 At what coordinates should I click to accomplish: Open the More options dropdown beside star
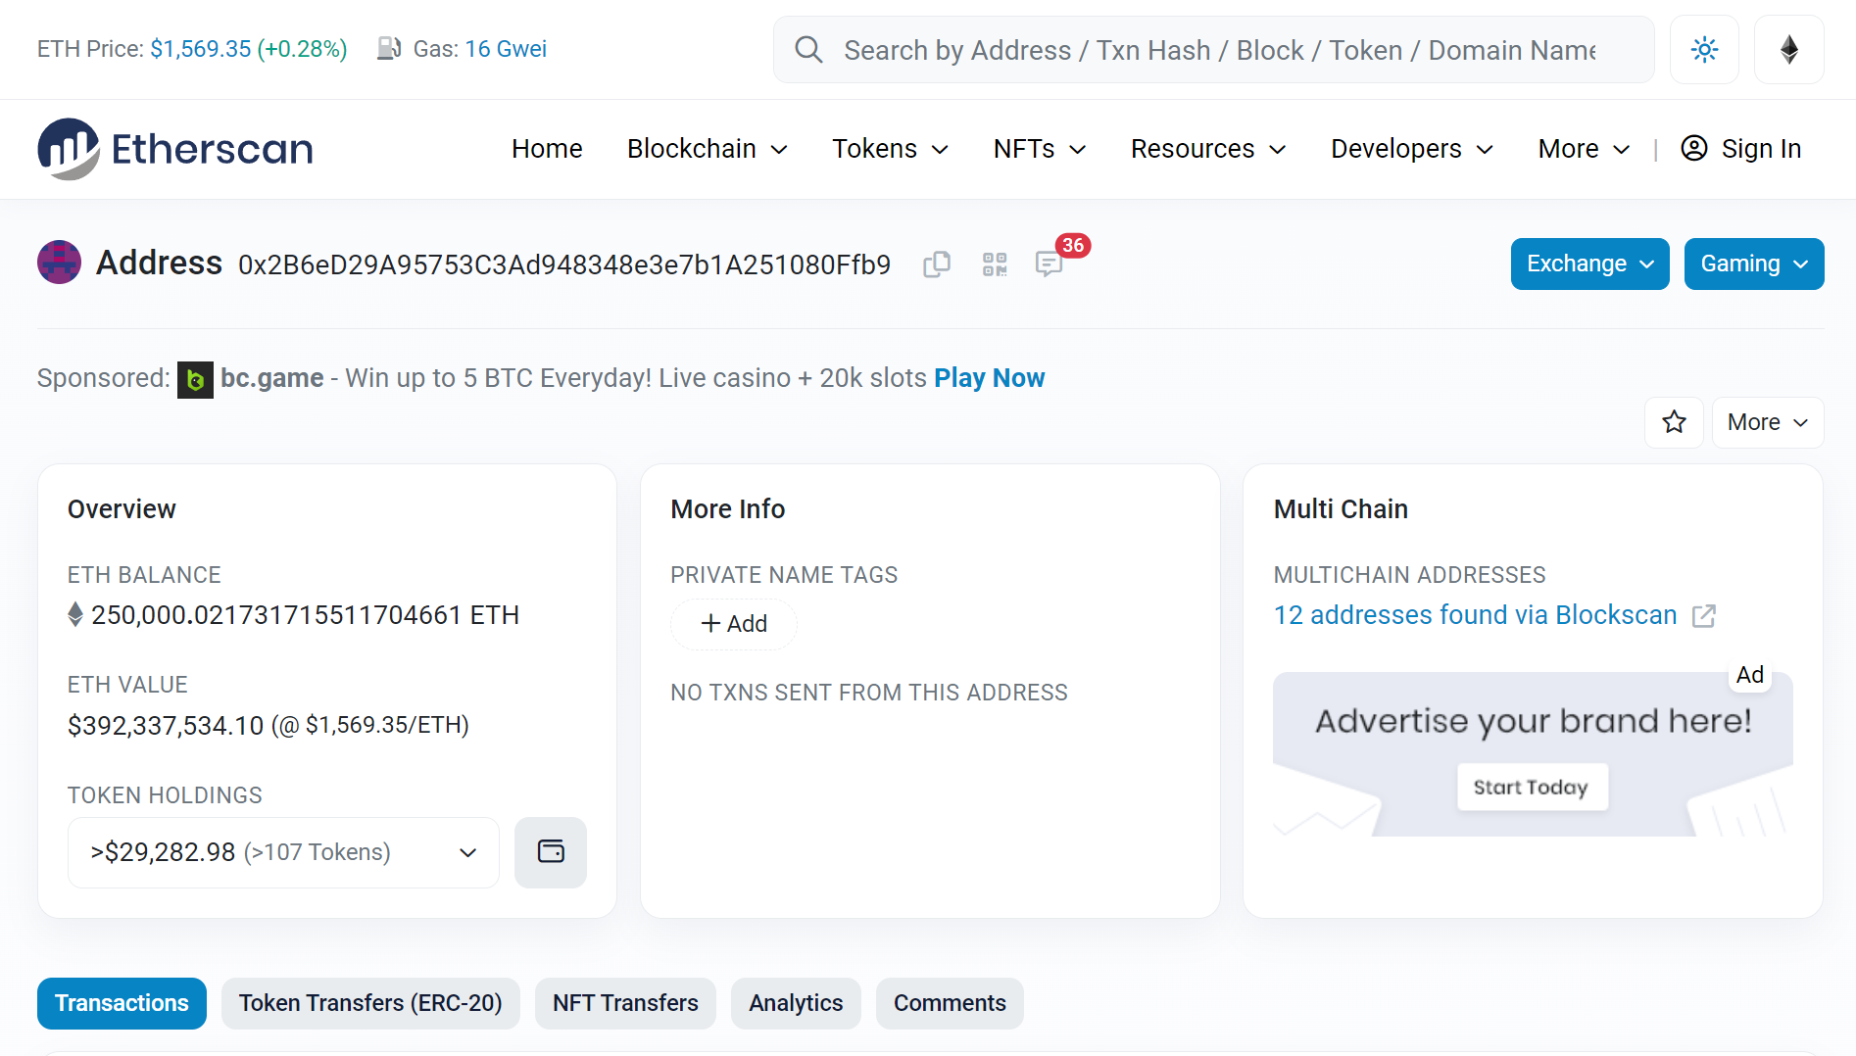tap(1767, 422)
